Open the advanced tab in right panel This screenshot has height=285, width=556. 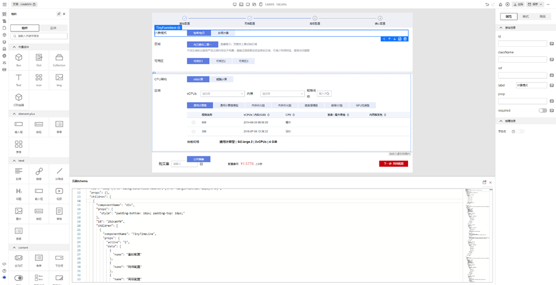(x=542, y=16)
